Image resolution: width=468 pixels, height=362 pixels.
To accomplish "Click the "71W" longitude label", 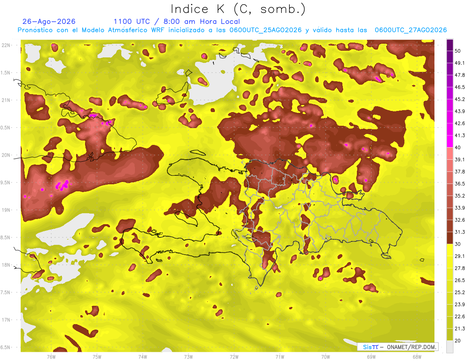I will tap(280, 357).
